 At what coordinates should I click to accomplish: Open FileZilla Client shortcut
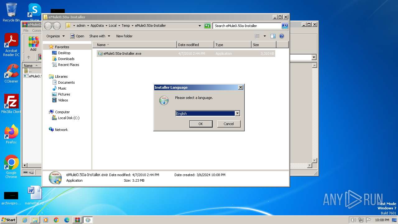(11, 104)
